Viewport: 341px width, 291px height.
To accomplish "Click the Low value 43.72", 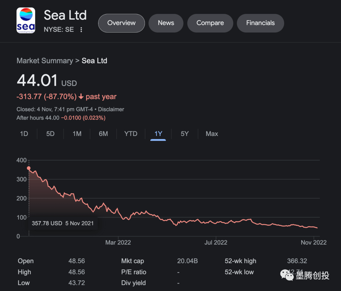I will (x=76, y=283).
